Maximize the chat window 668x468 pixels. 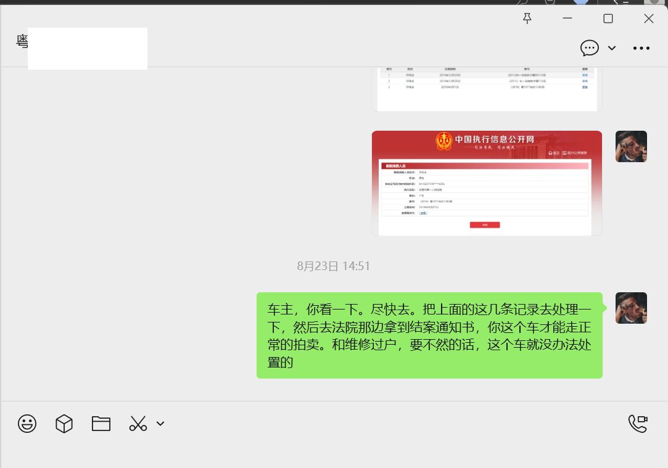pos(608,18)
